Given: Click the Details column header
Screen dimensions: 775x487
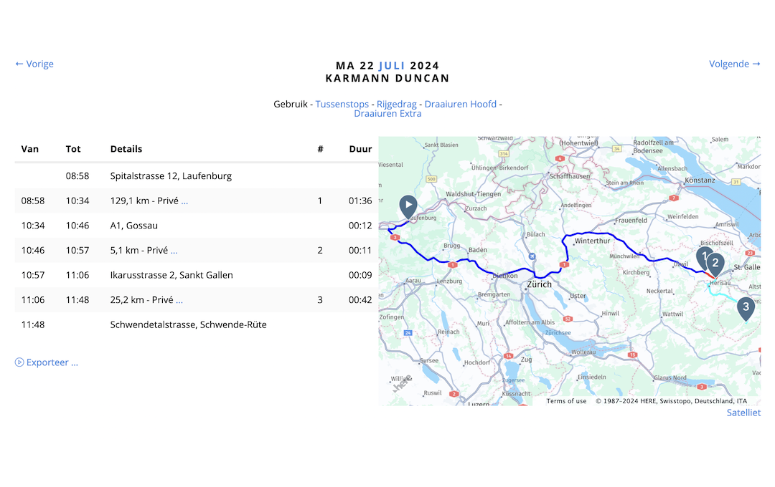Looking at the screenshot, I should click(126, 149).
